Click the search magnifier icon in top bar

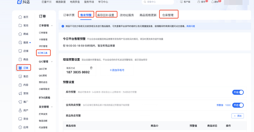click(x=145, y=2)
